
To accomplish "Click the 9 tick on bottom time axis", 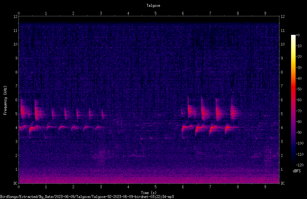I will click(x=265, y=187).
